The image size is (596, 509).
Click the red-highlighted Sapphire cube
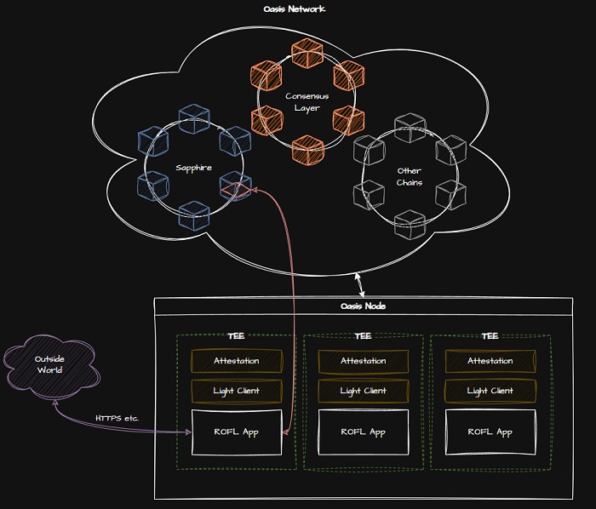pos(236,186)
